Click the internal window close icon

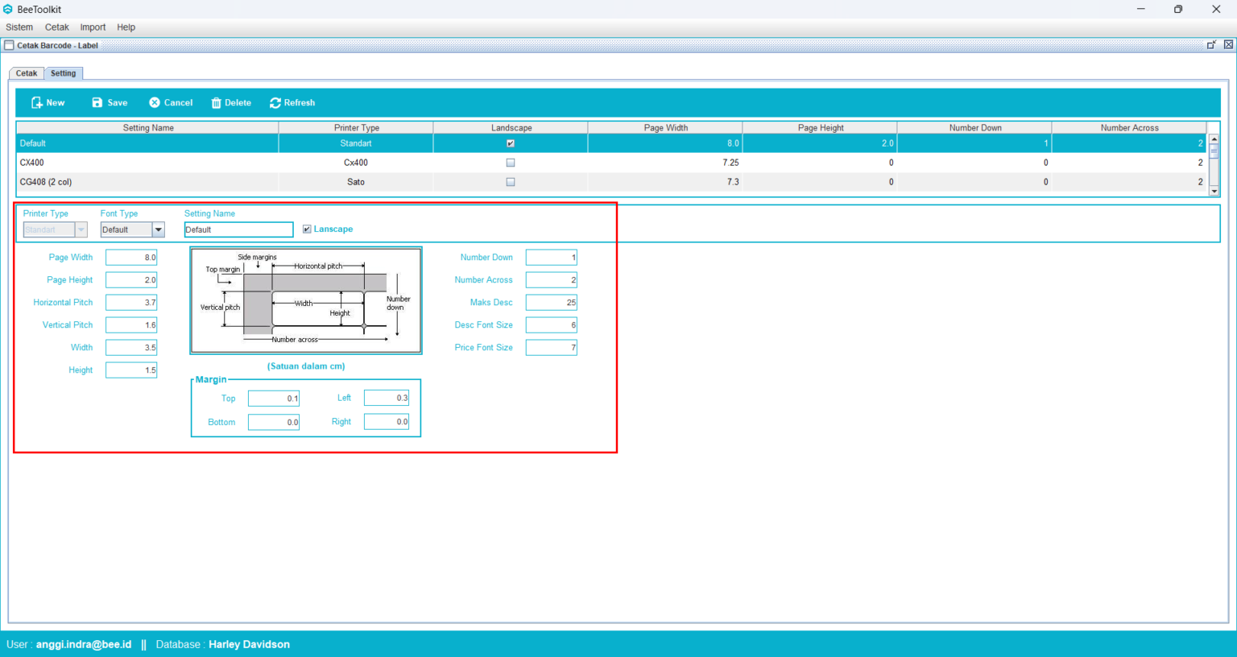1228,45
